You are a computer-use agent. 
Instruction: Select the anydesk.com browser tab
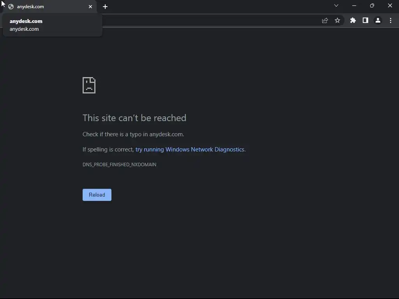pos(49,7)
